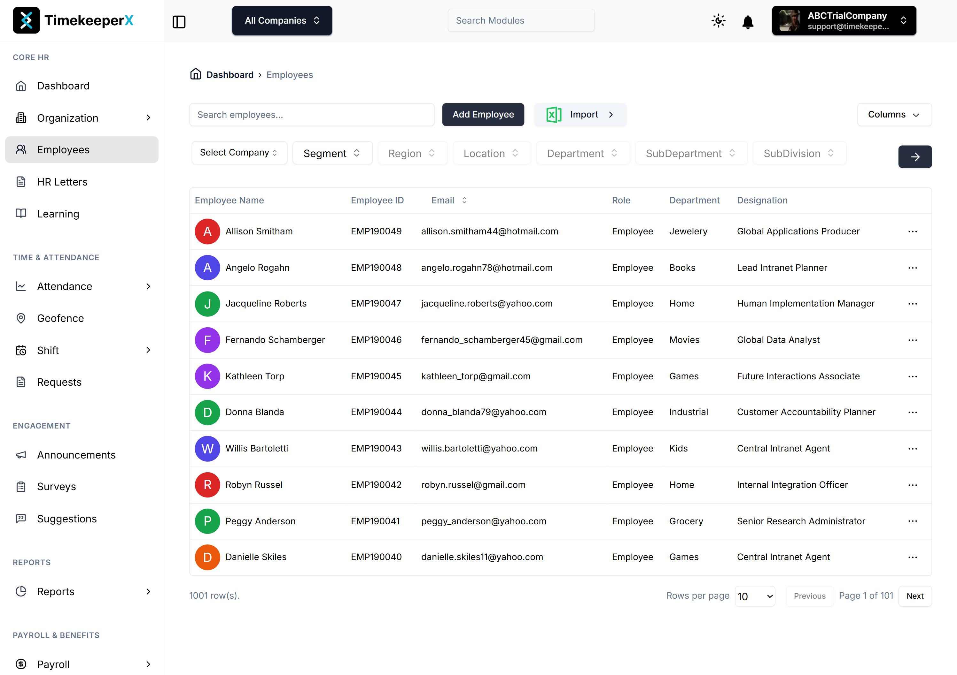Click the Excel icon on the Import button
Screen dimensions: 957x675
pos(554,115)
